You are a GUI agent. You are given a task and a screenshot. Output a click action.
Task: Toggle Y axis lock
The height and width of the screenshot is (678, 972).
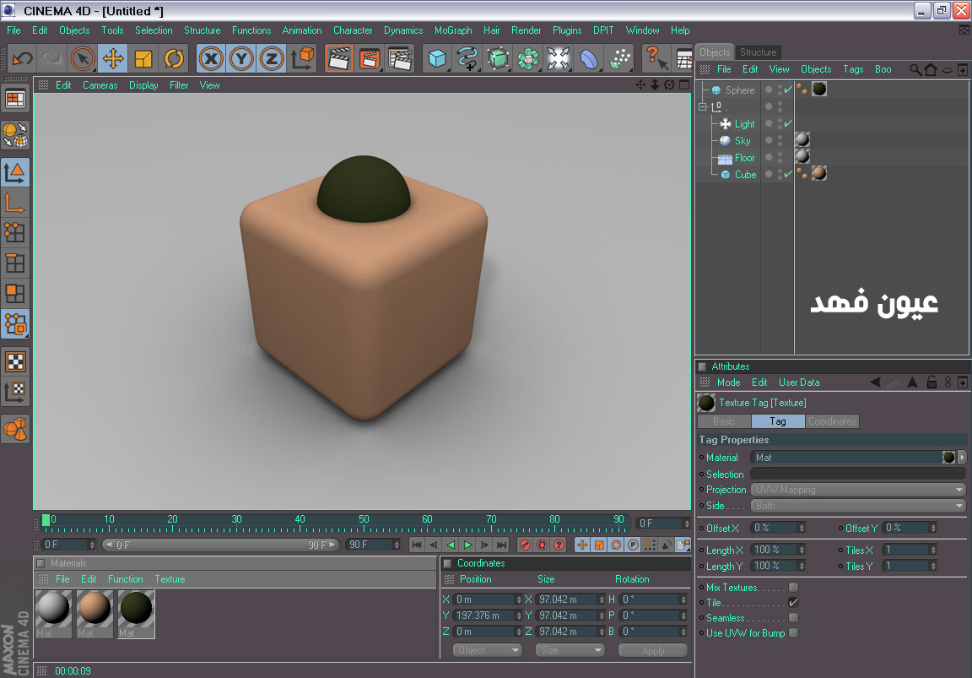241,59
